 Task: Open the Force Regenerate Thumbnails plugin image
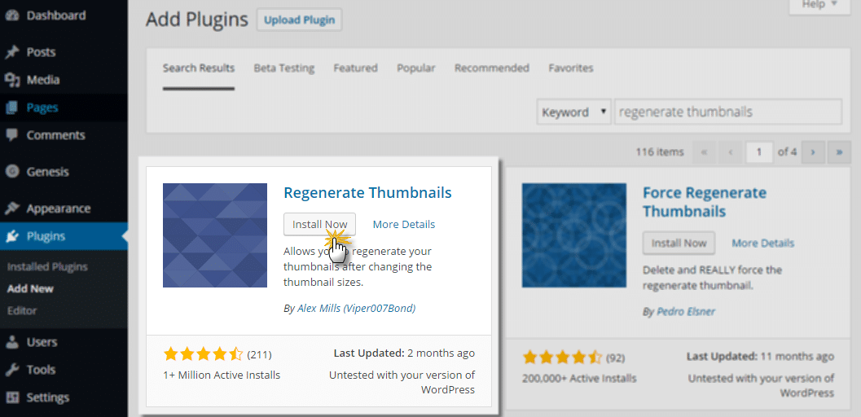[573, 235]
